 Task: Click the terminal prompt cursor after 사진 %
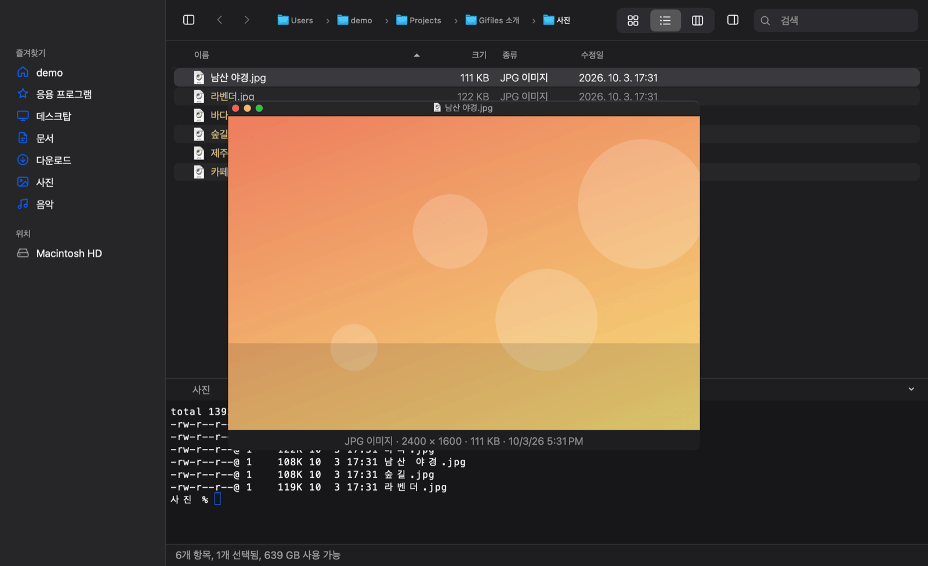217,499
